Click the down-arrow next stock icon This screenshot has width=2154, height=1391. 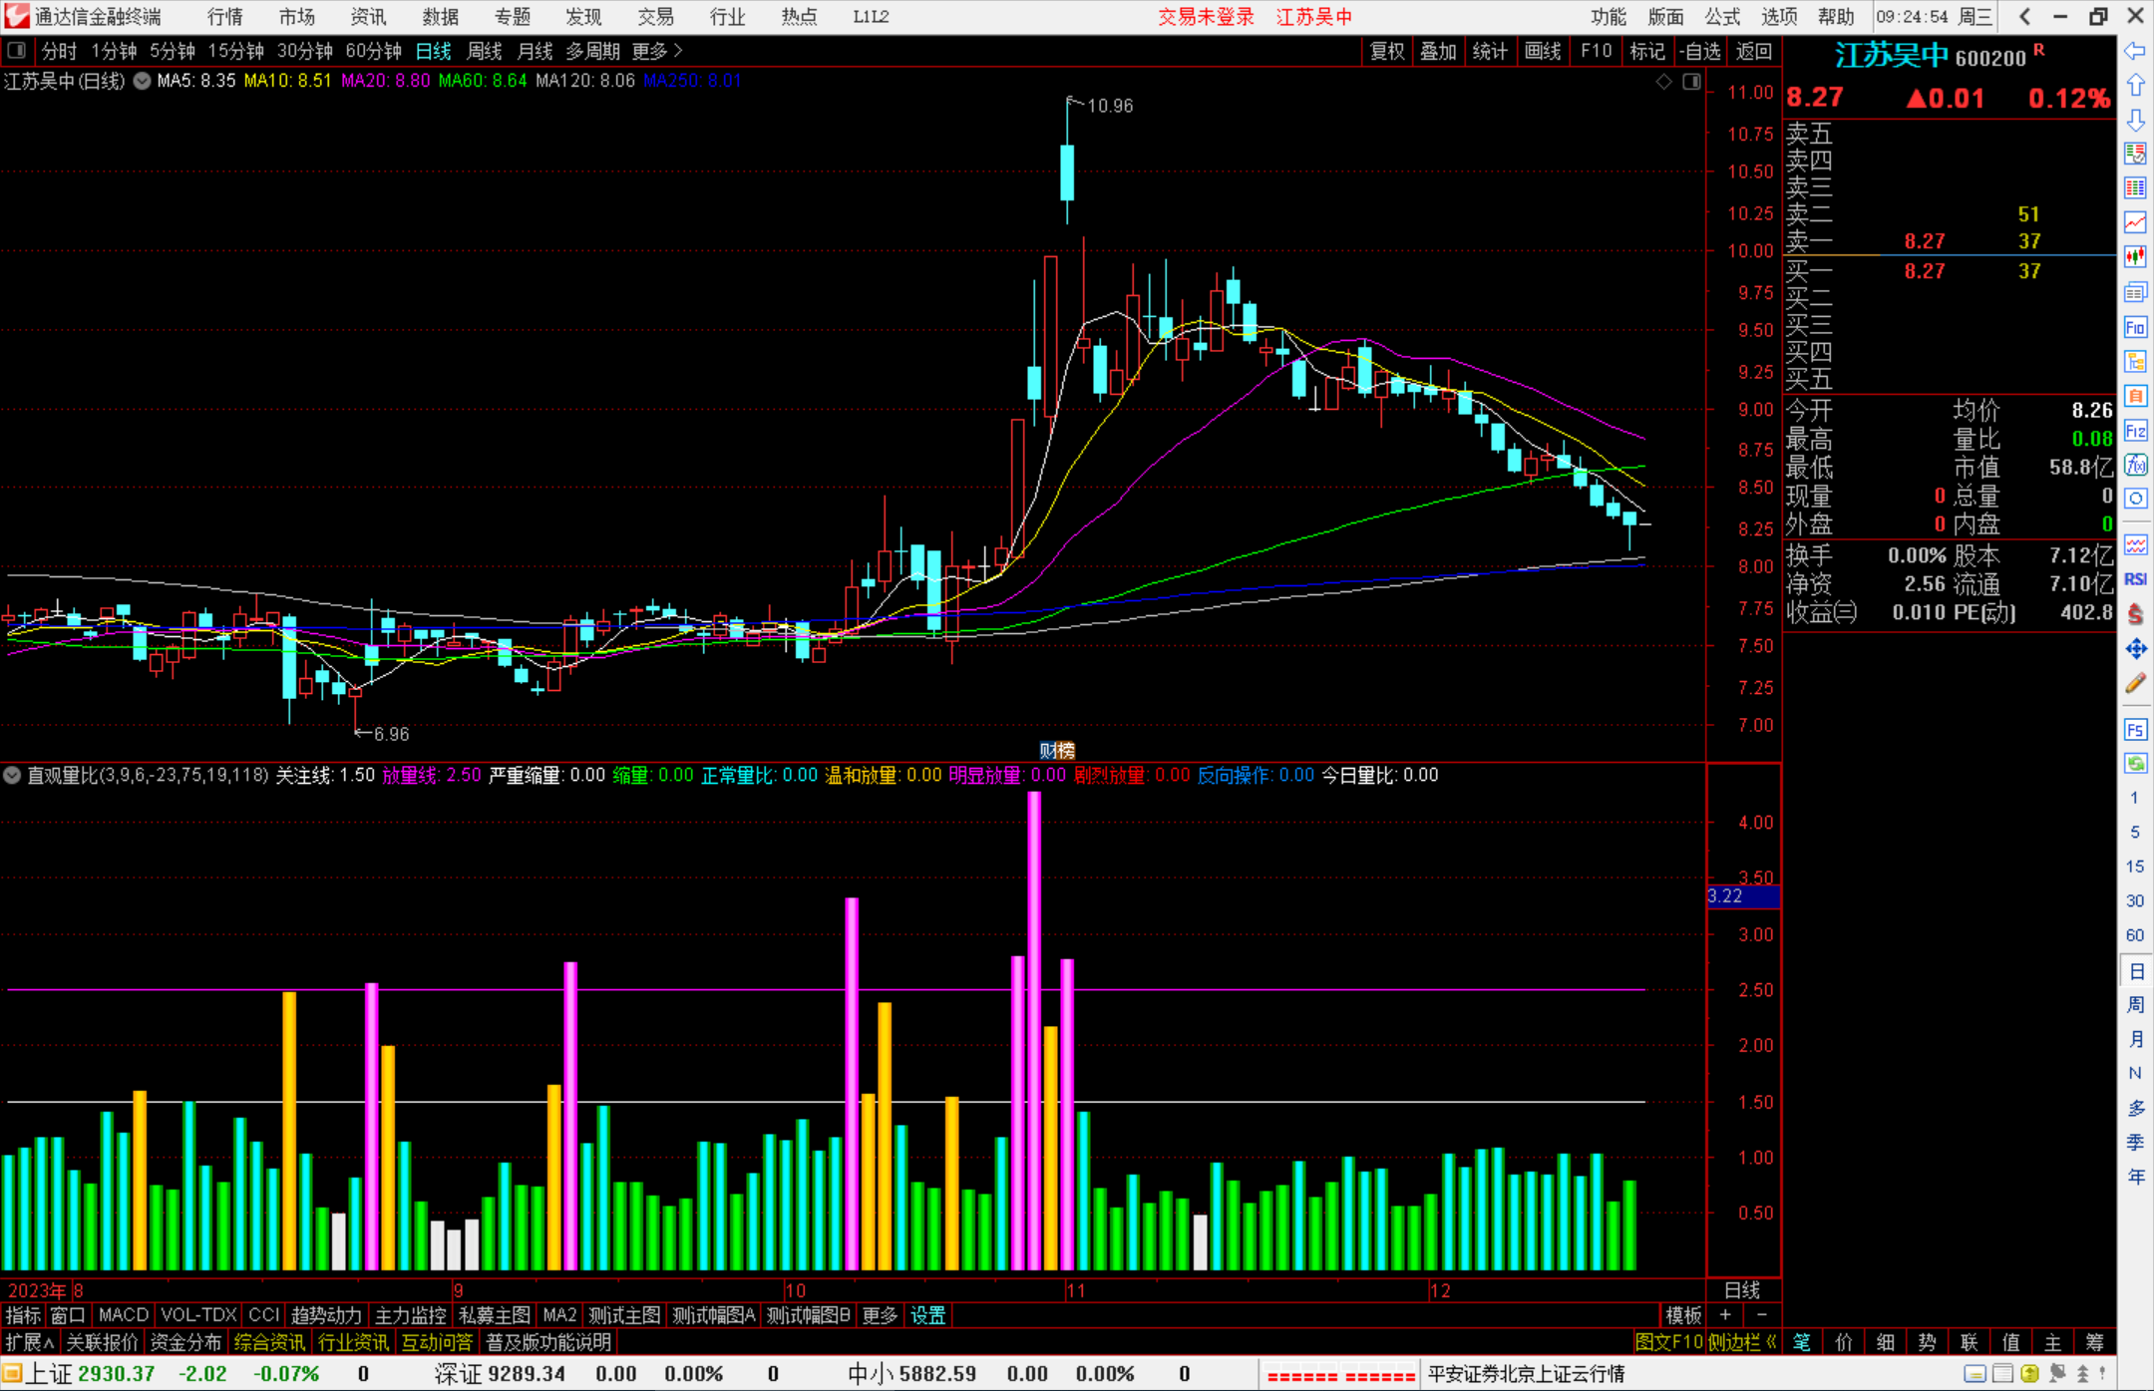pyautogui.click(x=2135, y=120)
